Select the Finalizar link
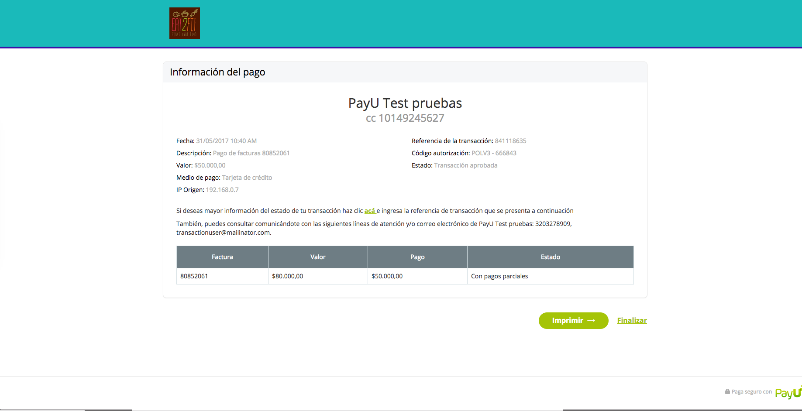Image resolution: width=802 pixels, height=411 pixels. 632,320
